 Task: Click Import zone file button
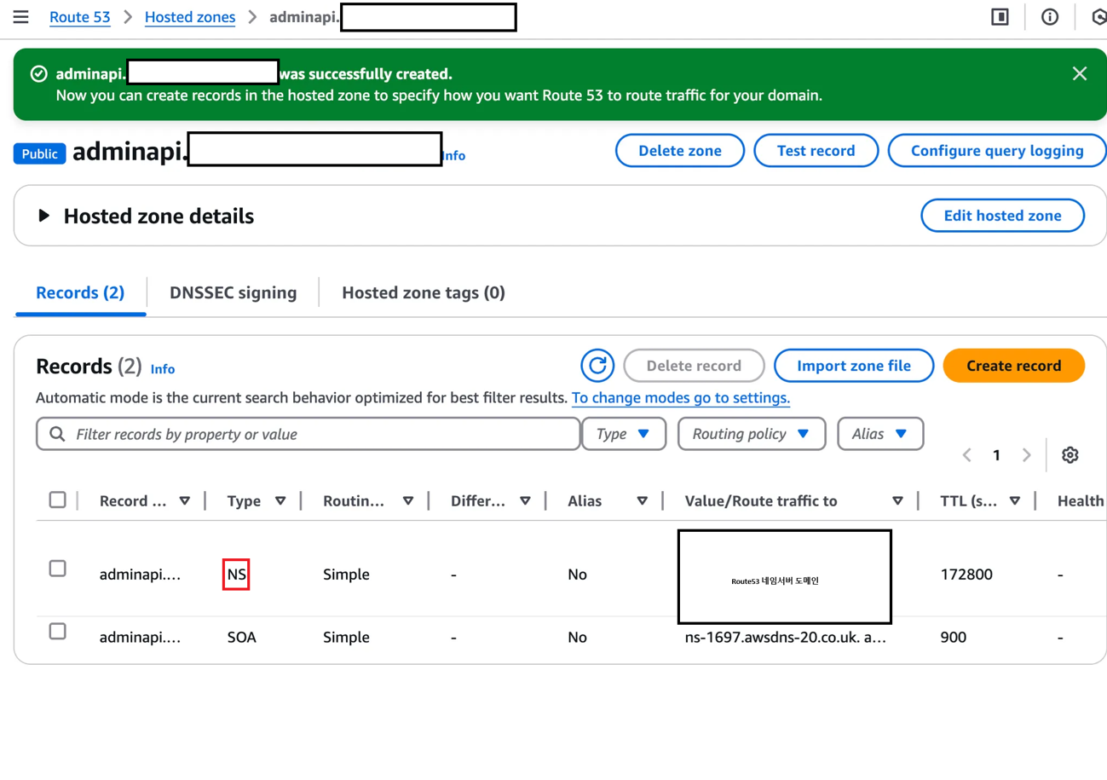pos(854,366)
